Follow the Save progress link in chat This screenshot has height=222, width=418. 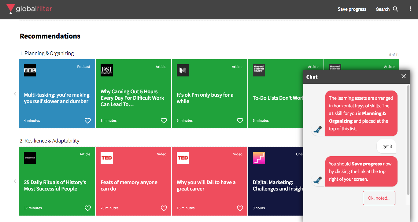[x=367, y=164]
